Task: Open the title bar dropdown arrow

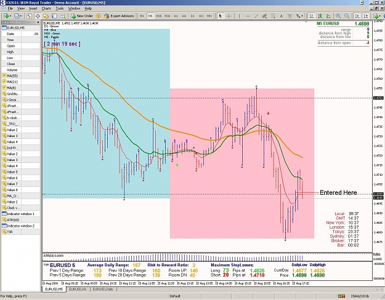Action: tap(362, 2)
